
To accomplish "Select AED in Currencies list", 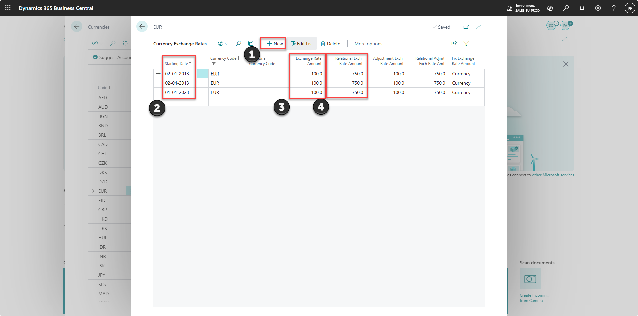I will point(103,98).
